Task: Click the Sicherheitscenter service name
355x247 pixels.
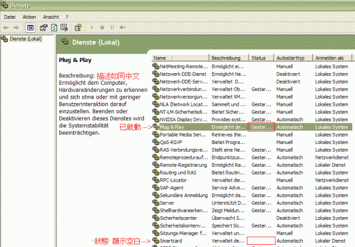Action: (179, 218)
